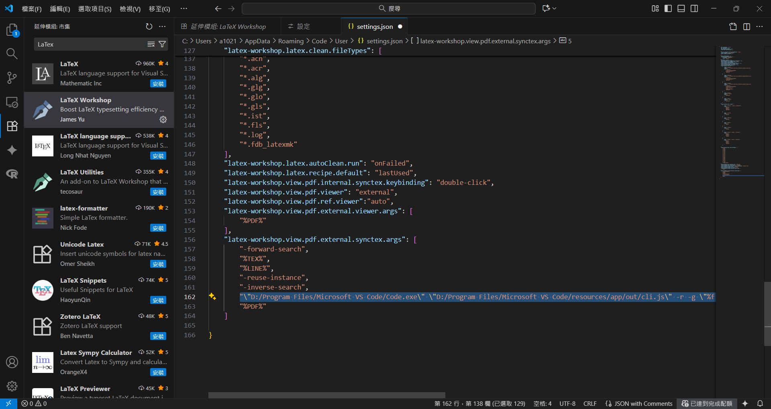Open the Extensions view in the activity bar
The width and height of the screenshot is (771, 409).
tap(12, 126)
